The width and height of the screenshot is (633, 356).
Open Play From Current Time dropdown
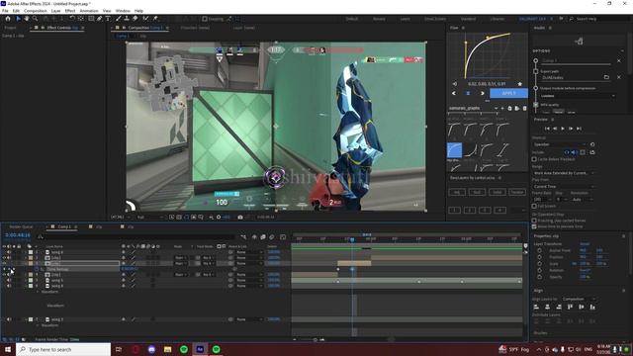(x=564, y=187)
